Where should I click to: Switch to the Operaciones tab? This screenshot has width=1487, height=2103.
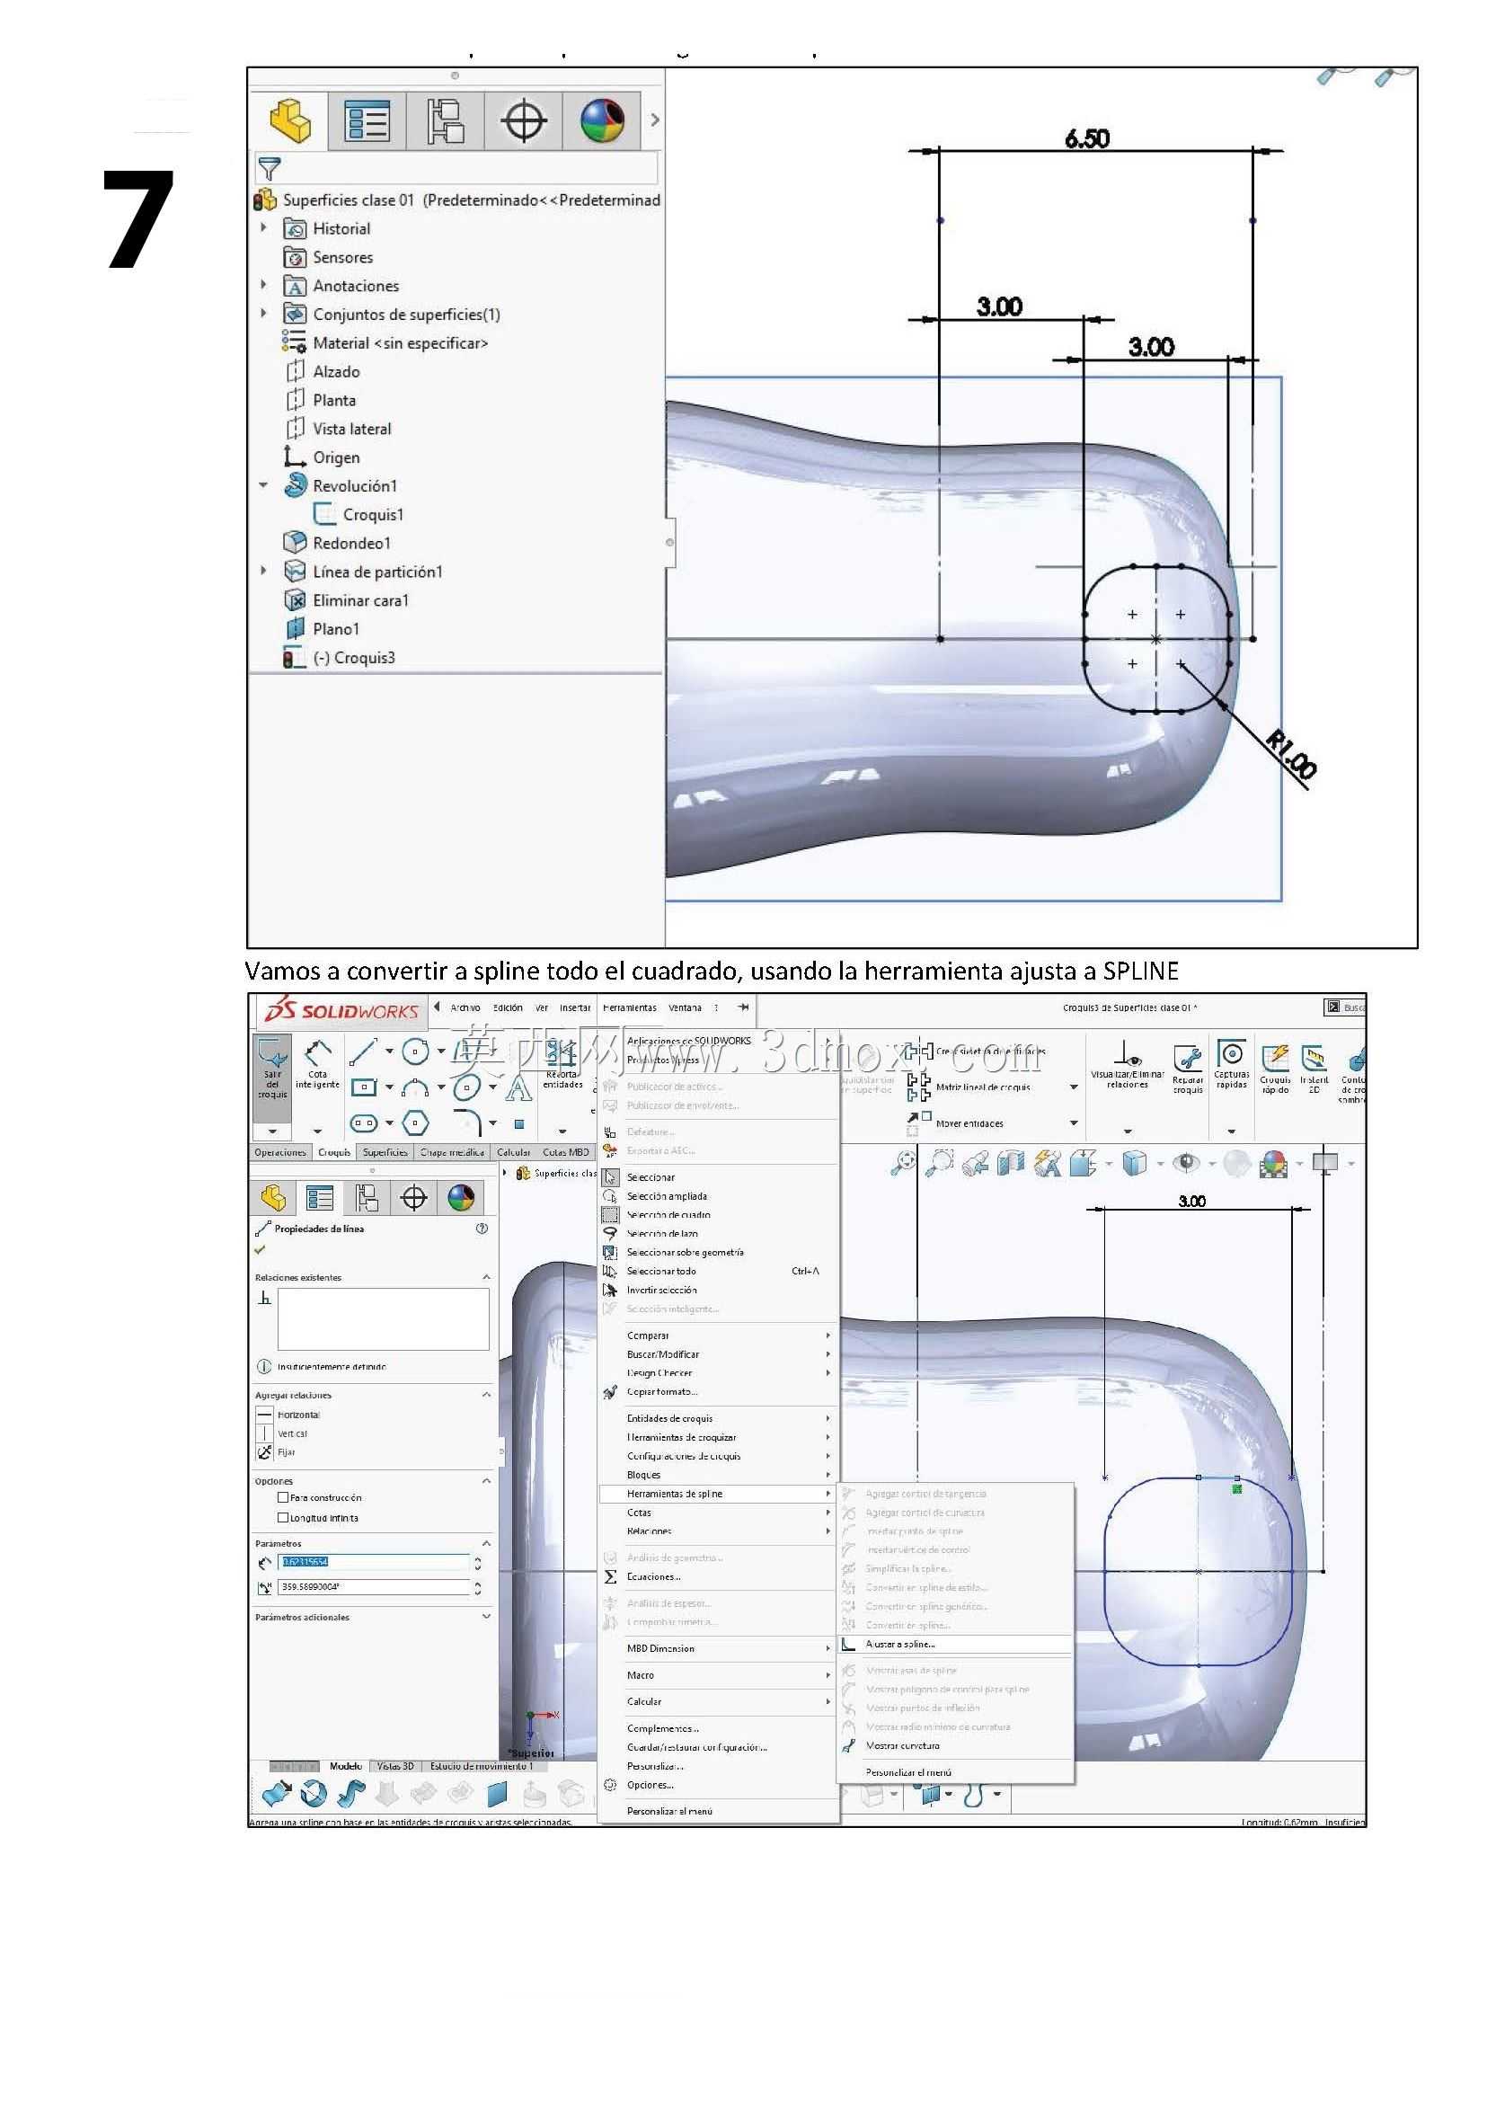pyautogui.click(x=280, y=1152)
